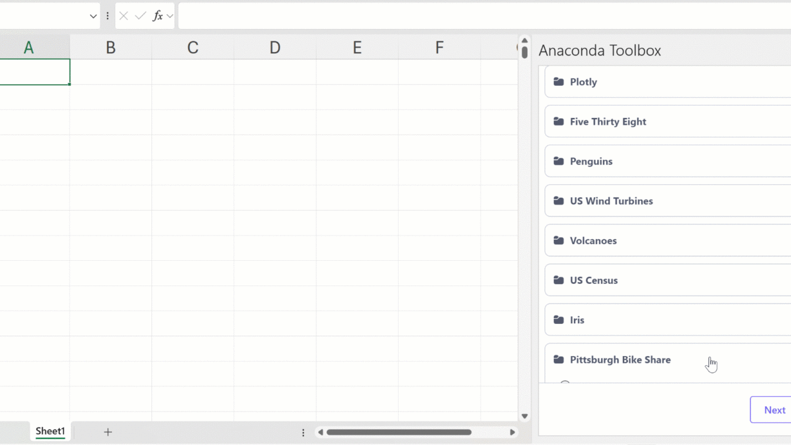The height and width of the screenshot is (445, 791).
Task: Click the horizontal scrollbar right arrow
Action: [512, 432]
